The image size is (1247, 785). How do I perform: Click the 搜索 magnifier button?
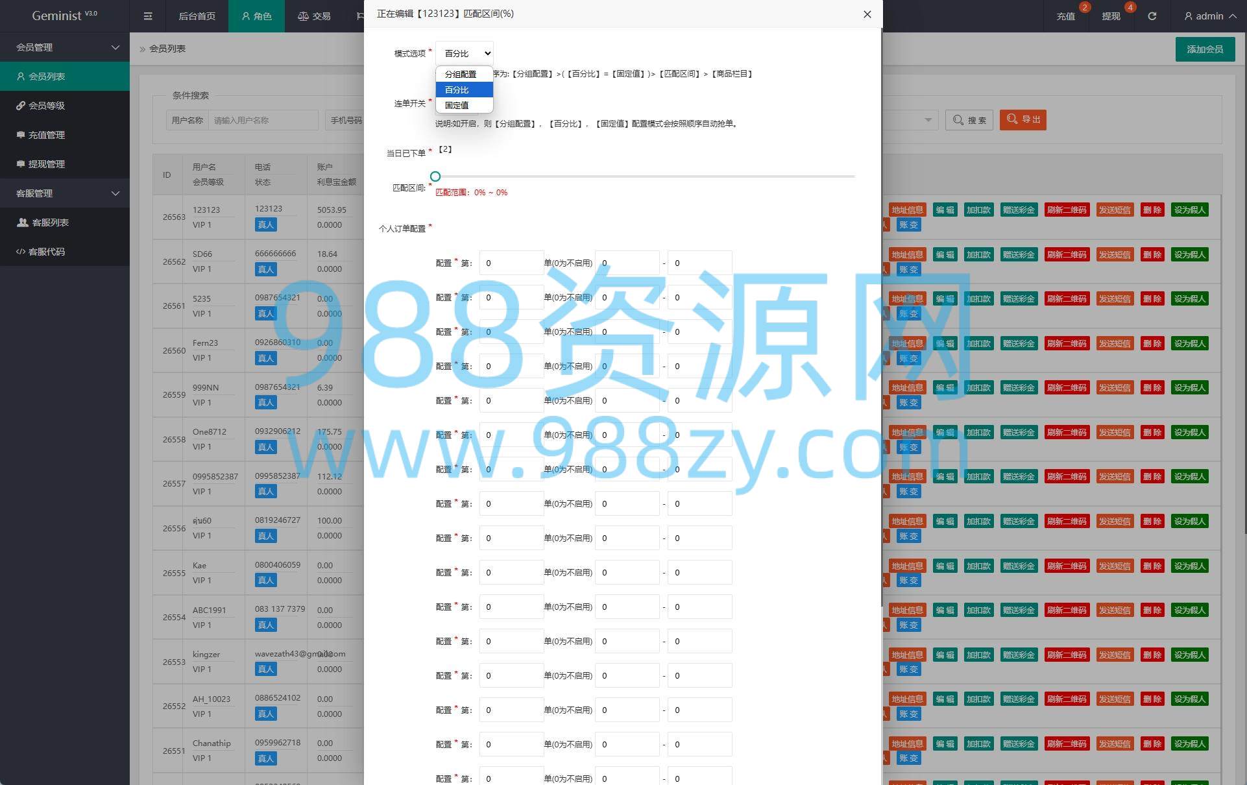tap(969, 120)
